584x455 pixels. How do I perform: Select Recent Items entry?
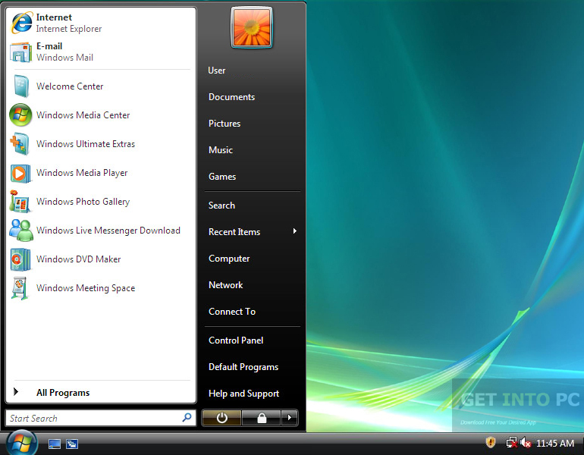tap(234, 231)
